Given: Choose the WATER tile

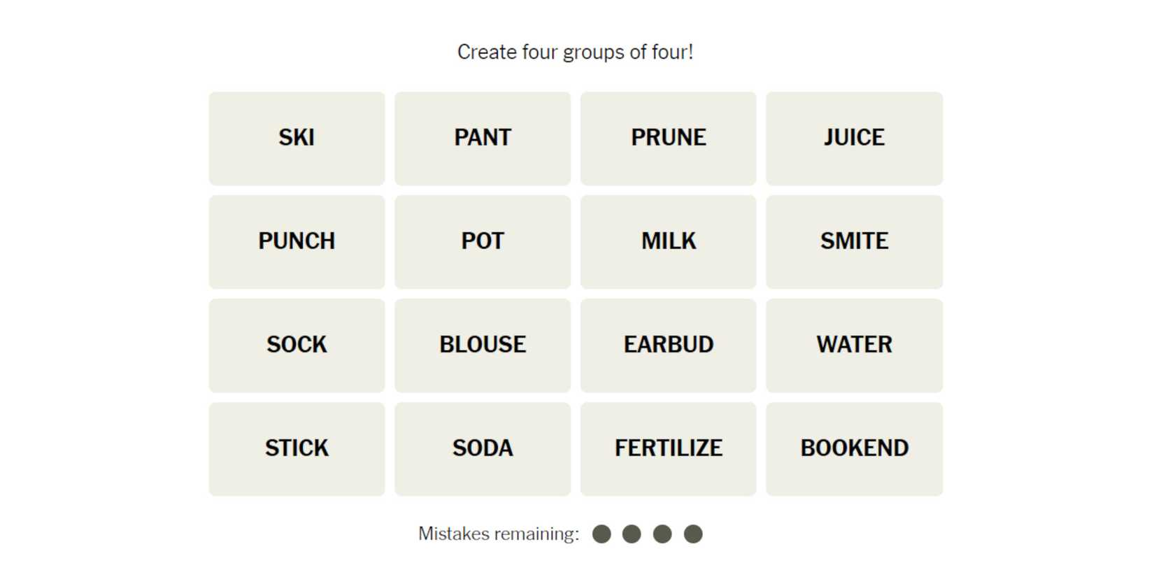Looking at the screenshot, I should point(854,345).
